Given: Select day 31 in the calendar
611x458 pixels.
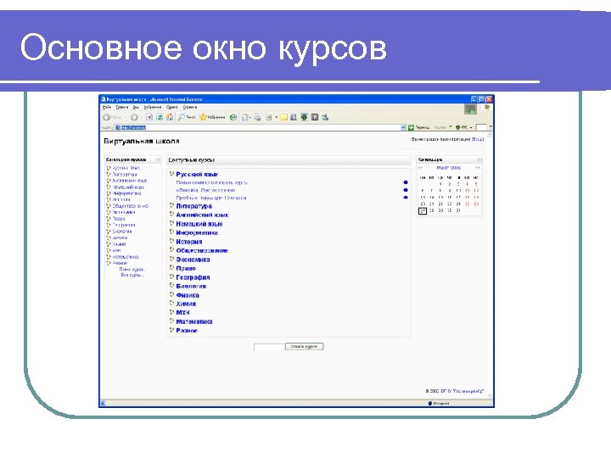Looking at the screenshot, I should coord(458,210).
